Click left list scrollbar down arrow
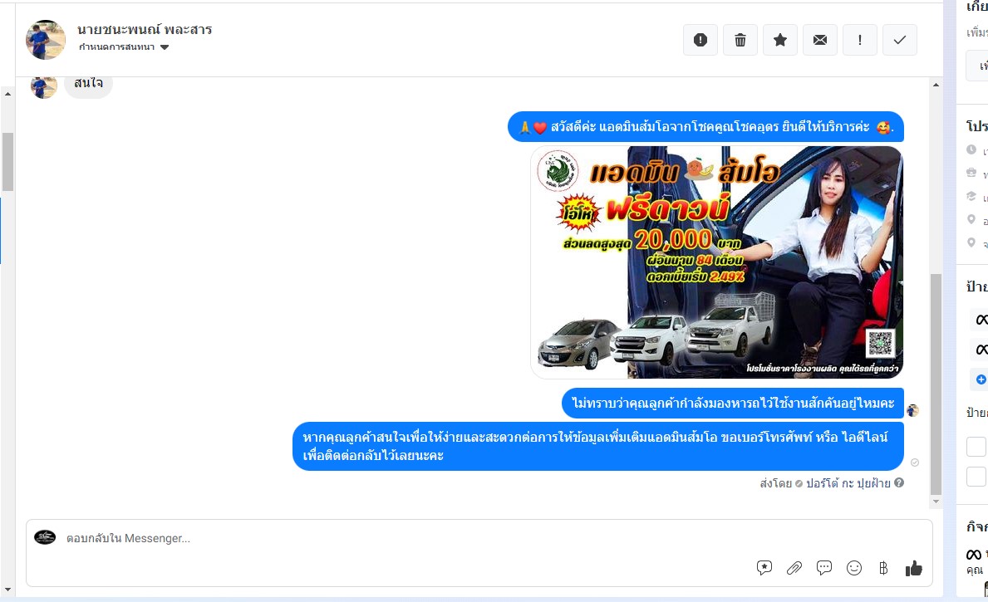The width and height of the screenshot is (988, 602). tap(7, 590)
